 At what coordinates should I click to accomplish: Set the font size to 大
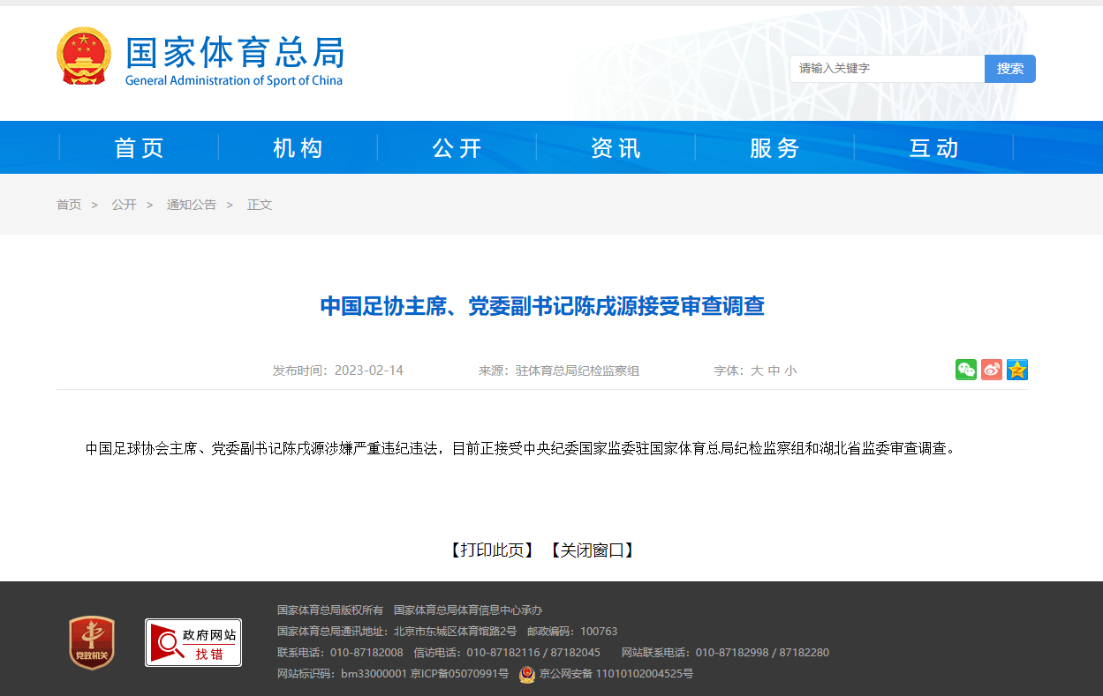point(757,370)
